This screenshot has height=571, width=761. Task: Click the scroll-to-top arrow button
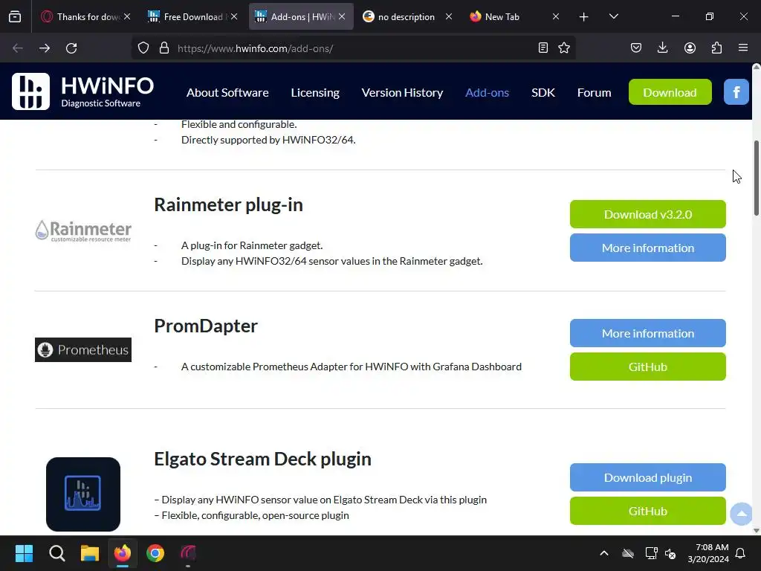[741, 514]
